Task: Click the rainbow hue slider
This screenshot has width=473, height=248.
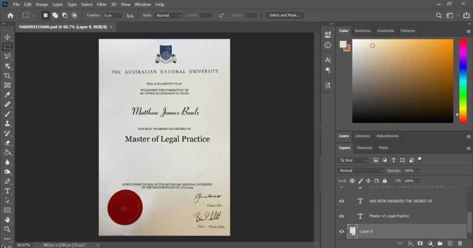Action: coord(463,81)
